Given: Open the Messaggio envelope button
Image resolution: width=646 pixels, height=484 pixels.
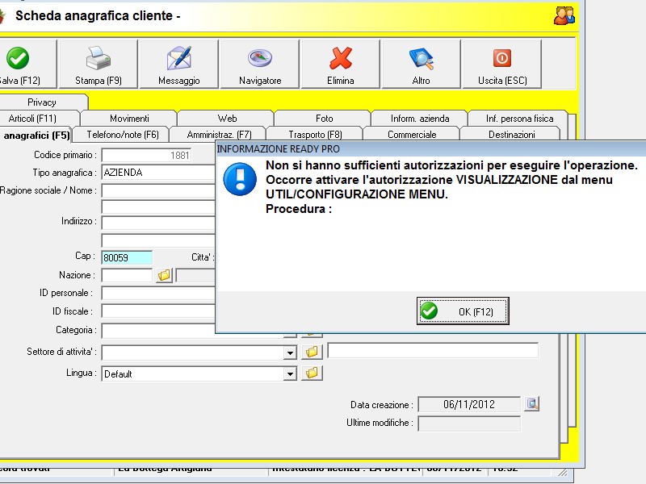Looking at the screenshot, I should click(x=178, y=64).
